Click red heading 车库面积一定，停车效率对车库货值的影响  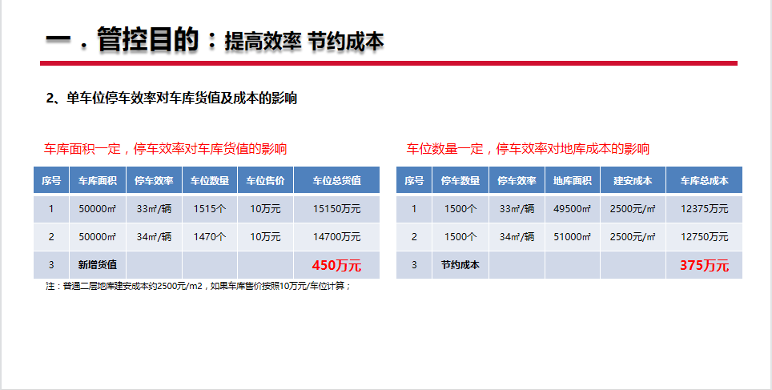click(x=166, y=149)
